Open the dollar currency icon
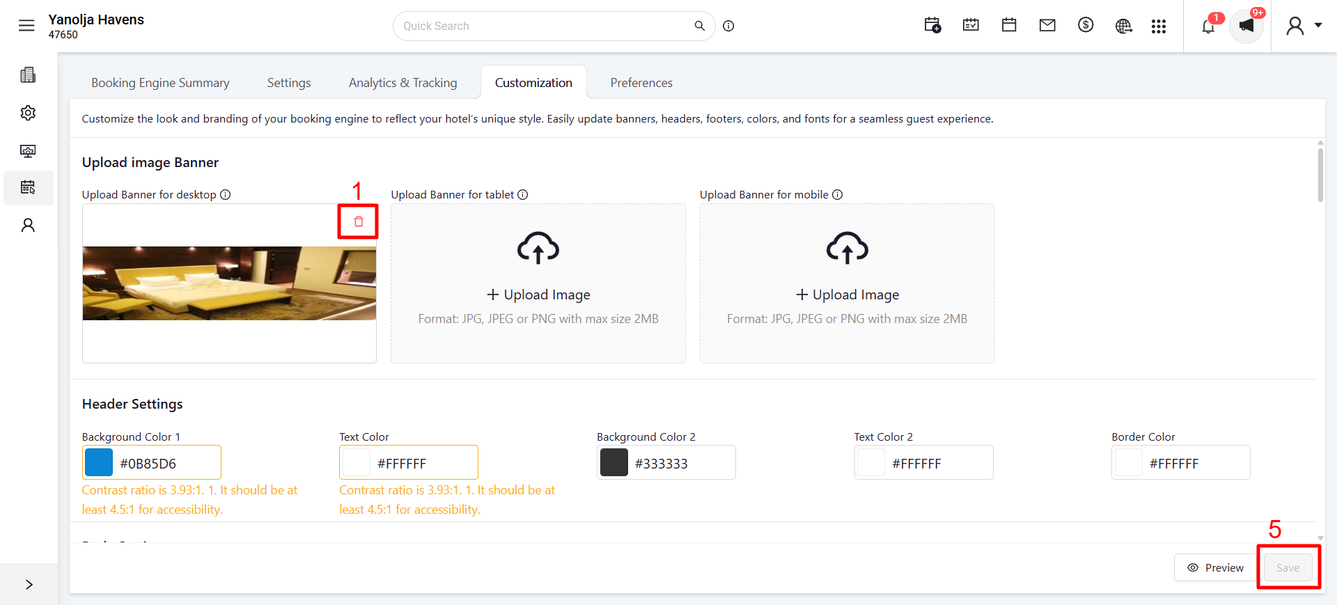The image size is (1337, 605). coord(1086,26)
